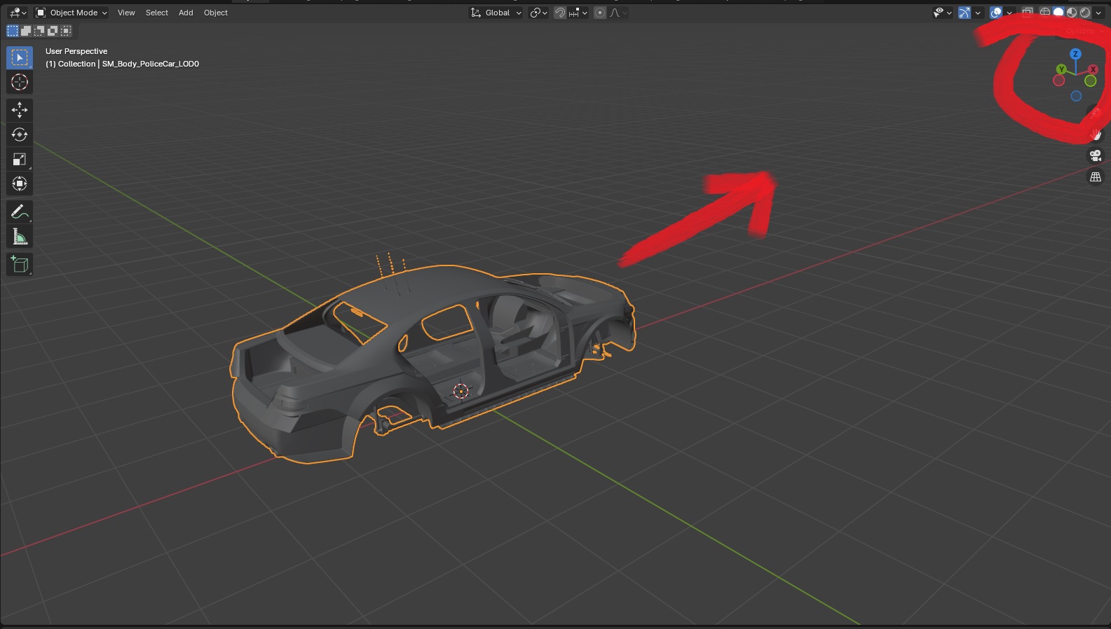Image resolution: width=1111 pixels, height=629 pixels.
Task: Open the snapping options dropdown
Action: tap(578, 13)
